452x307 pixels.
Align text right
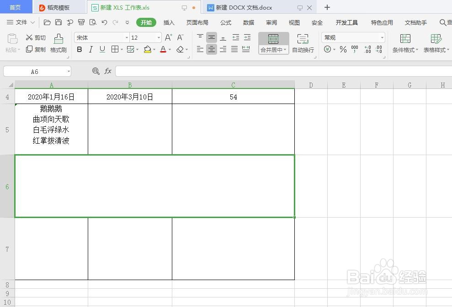(x=223, y=49)
